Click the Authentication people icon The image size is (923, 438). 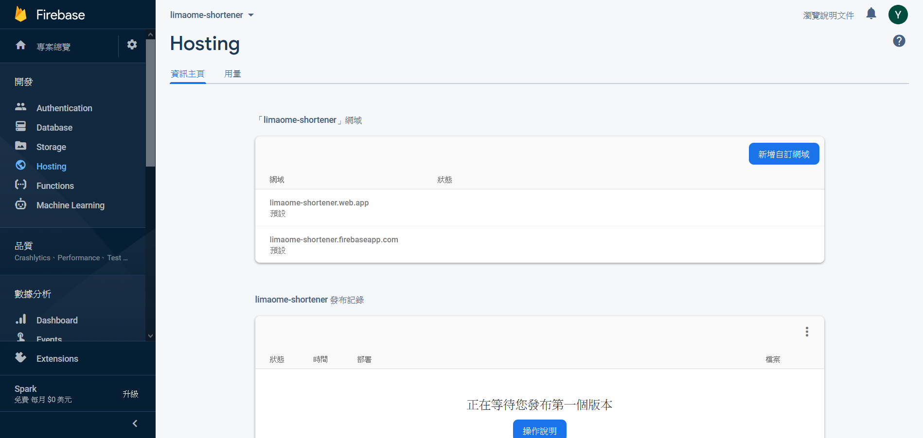point(20,106)
